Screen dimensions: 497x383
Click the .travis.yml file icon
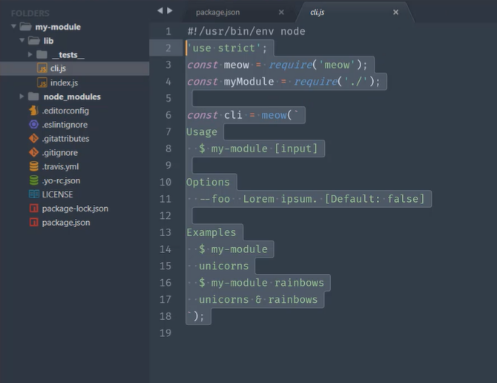click(x=33, y=166)
